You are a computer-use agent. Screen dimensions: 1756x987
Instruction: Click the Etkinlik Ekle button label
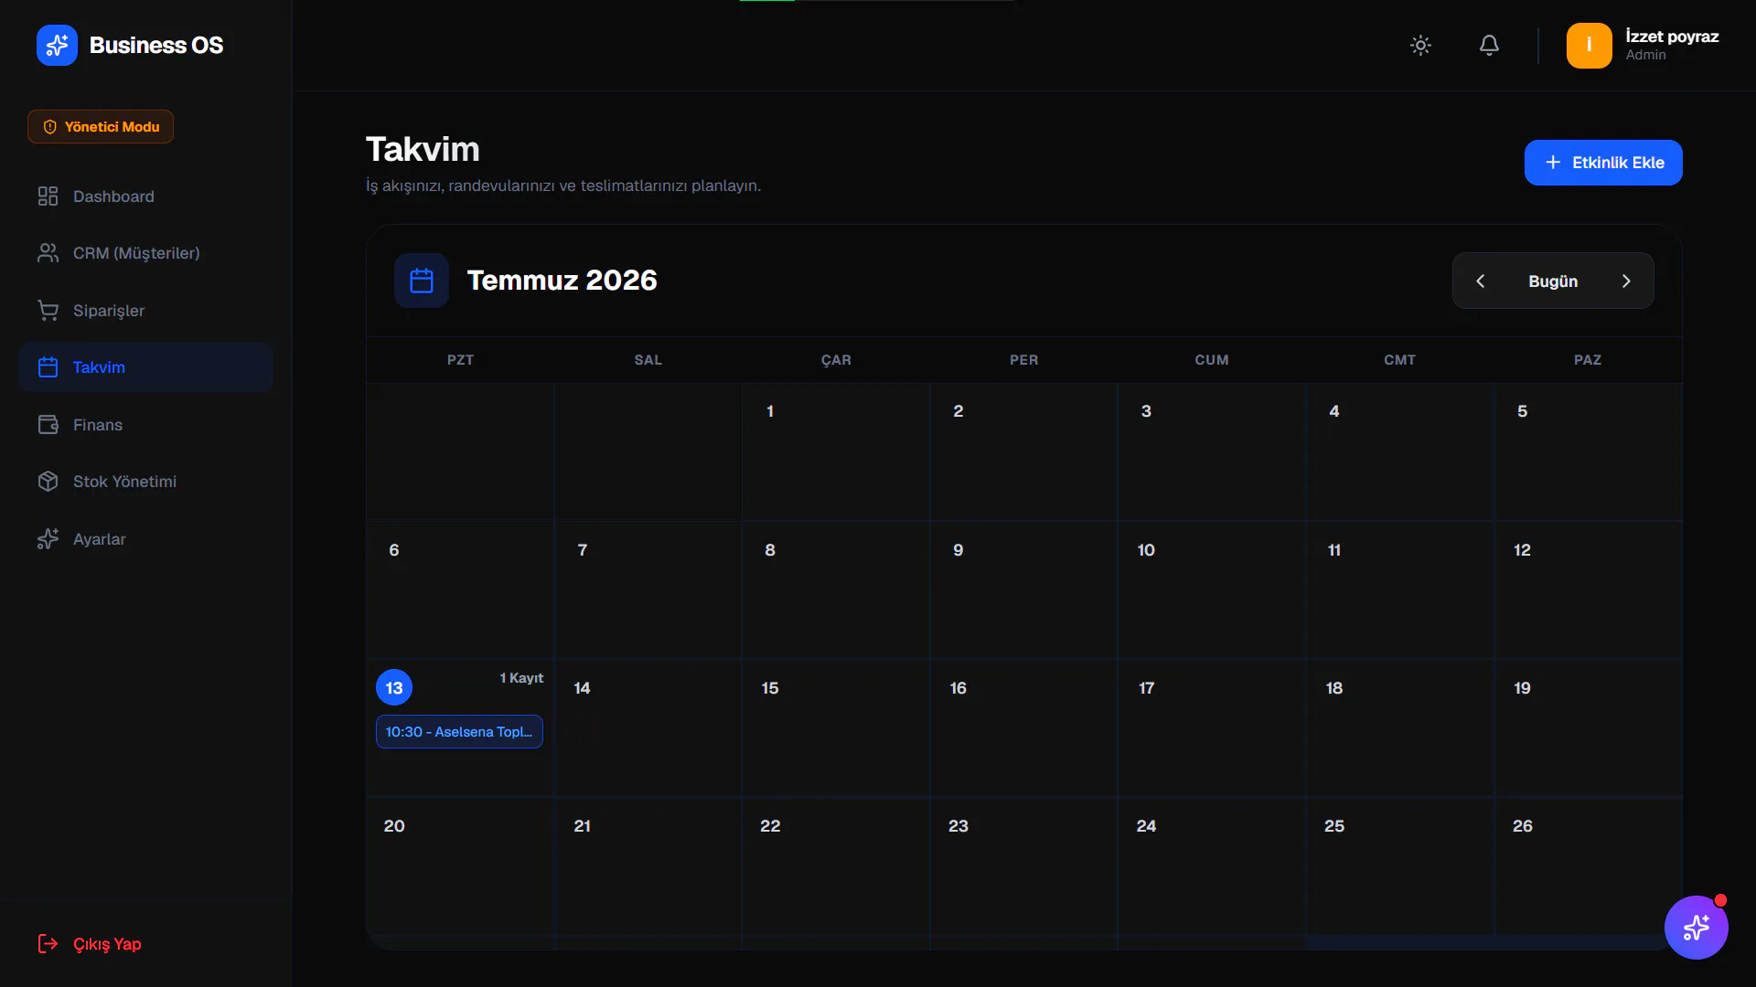point(1618,163)
